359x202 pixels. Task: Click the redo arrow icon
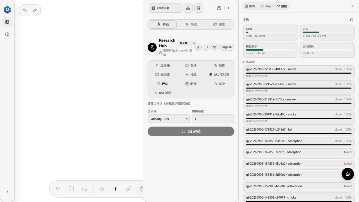point(35,10)
